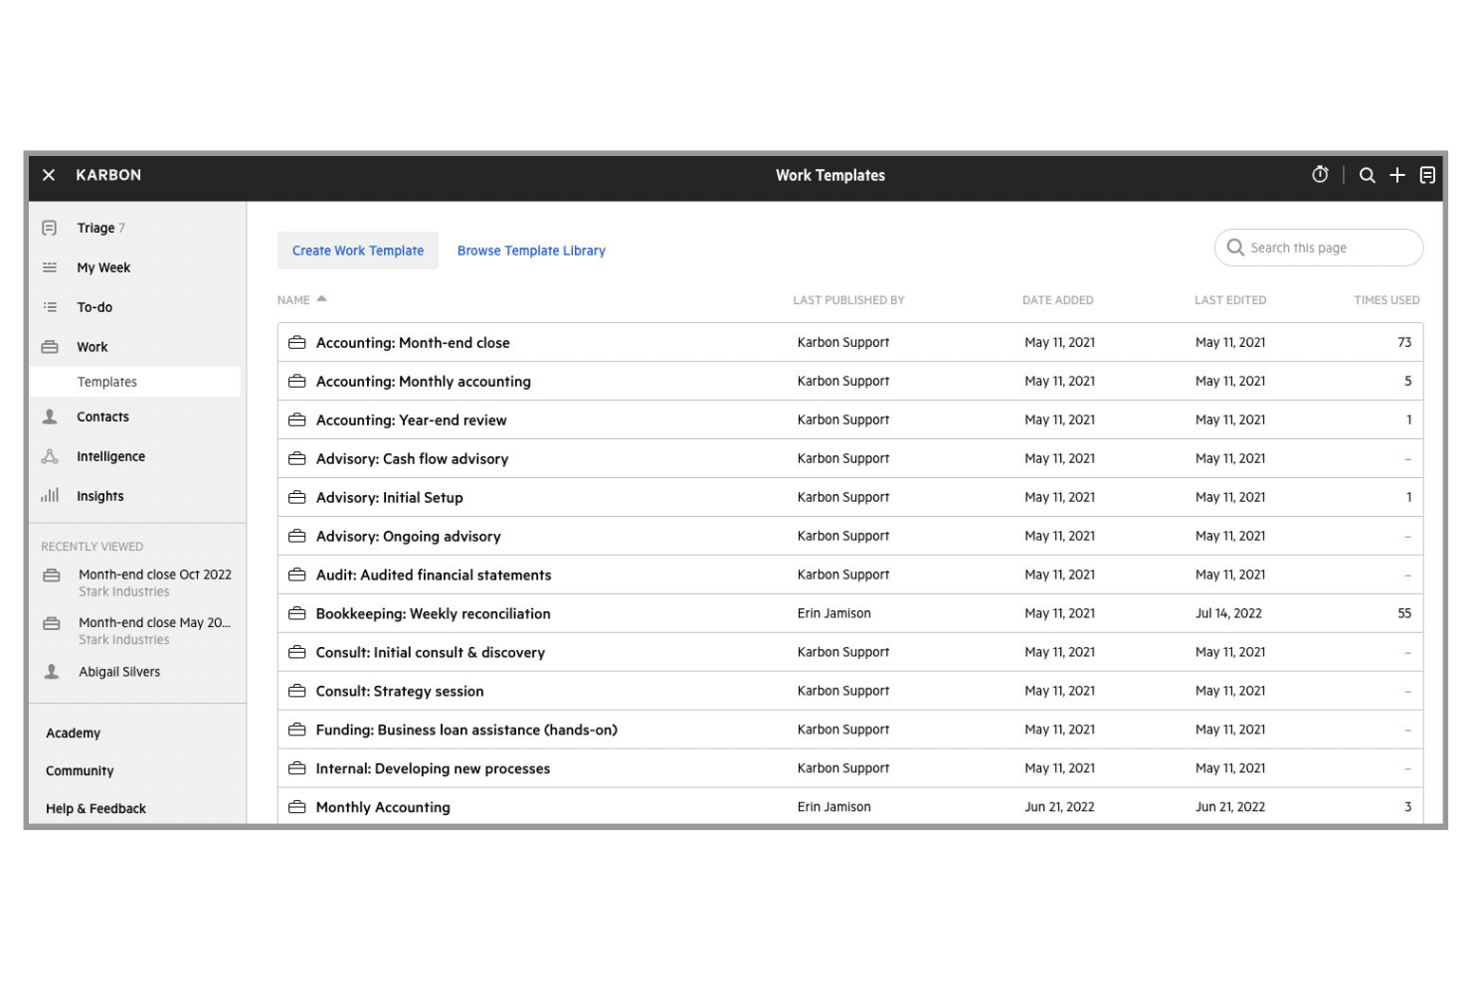This screenshot has height=981, width=1472.
Task: Open the Browse Template Library link
Action: click(x=530, y=250)
